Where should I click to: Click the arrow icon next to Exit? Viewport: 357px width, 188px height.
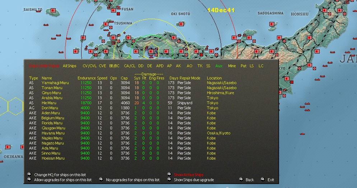coord(263,179)
